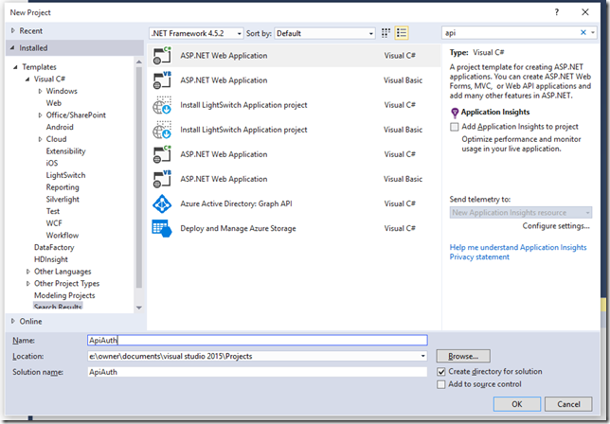Expand Other Languages node
610x424 pixels.
click(x=27, y=272)
